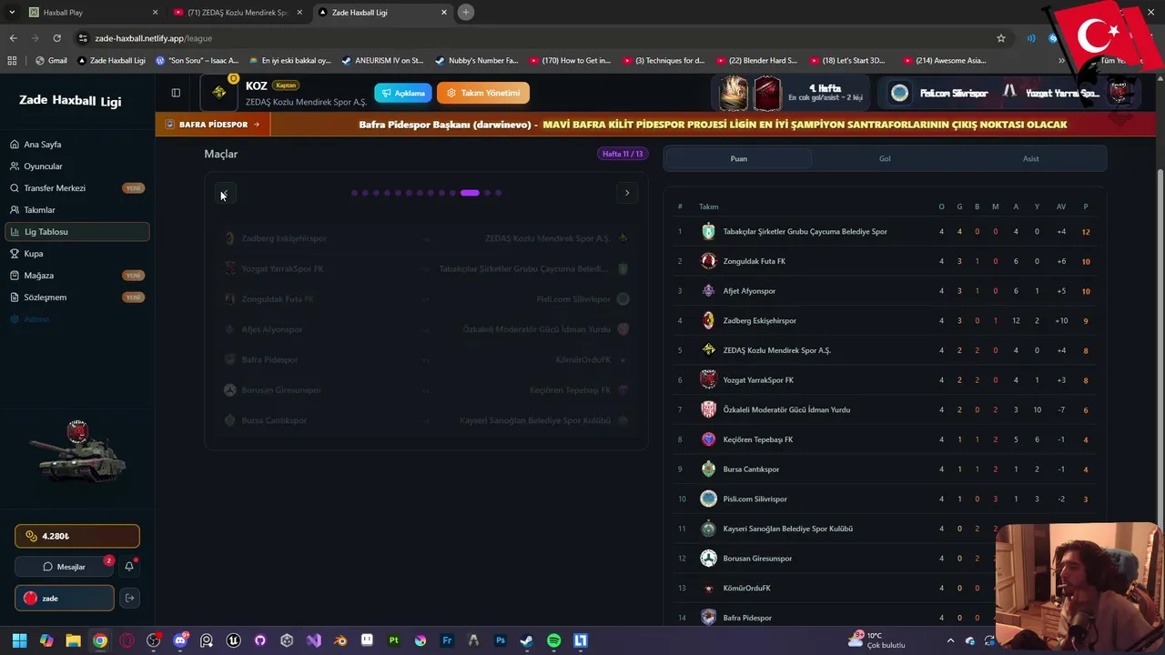
Task: Open Photoshop from the taskbar
Action: (500, 640)
